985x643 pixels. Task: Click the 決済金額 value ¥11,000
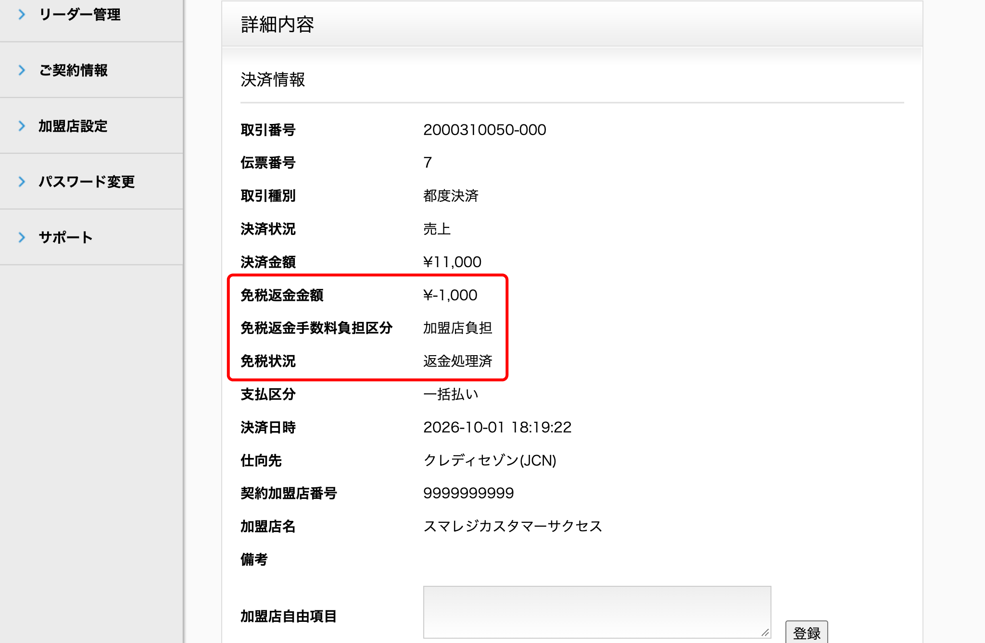(452, 262)
